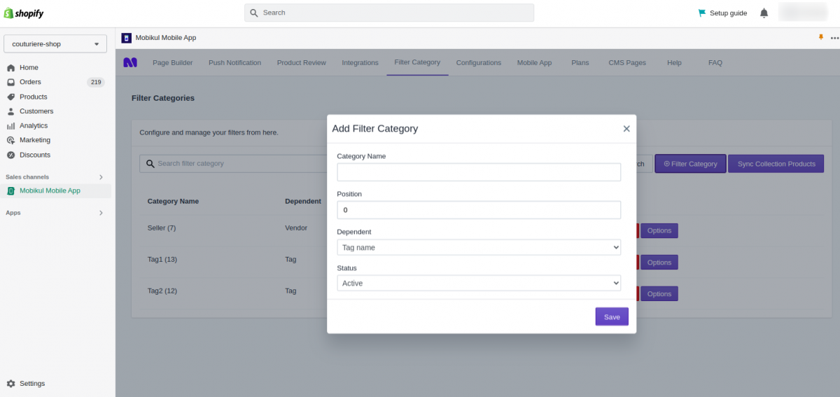Image resolution: width=840 pixels, height=397 pixels.
Task: Open the three-dots more actions menu
Action: [834, 38]
